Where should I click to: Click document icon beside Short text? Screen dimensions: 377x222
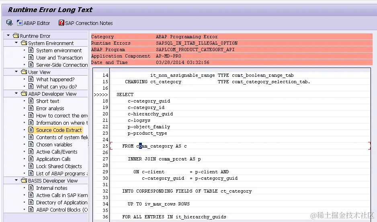(x=31, y=101)
